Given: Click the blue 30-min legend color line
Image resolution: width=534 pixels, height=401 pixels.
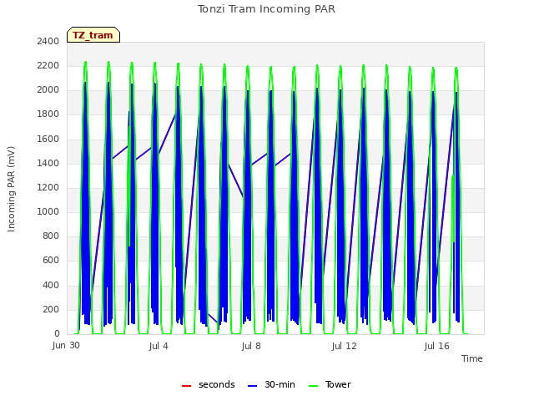Looking at the screenshot, I should pos(252,386).
